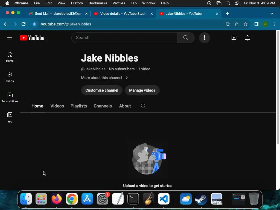The image size is (280, 210).
Task: Close the Video details tab
Action: tap(152, 14)
